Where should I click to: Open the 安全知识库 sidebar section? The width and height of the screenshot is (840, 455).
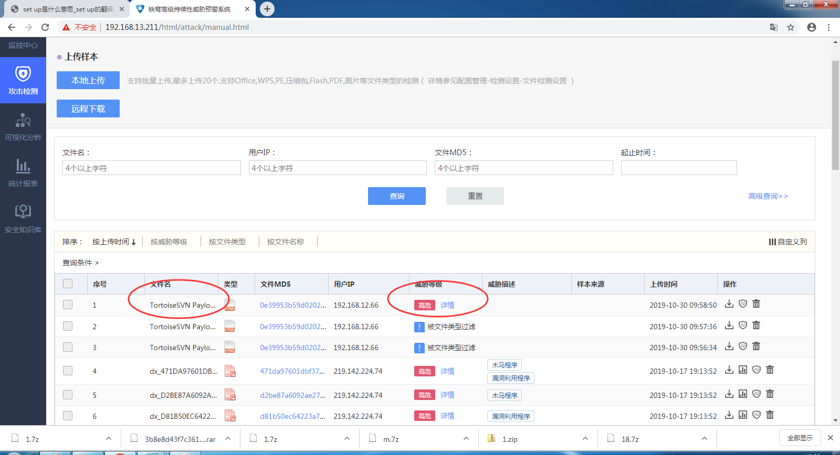click(x=23, y=219)
